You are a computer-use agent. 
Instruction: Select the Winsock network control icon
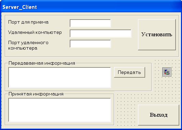click(x=167, y=72)
